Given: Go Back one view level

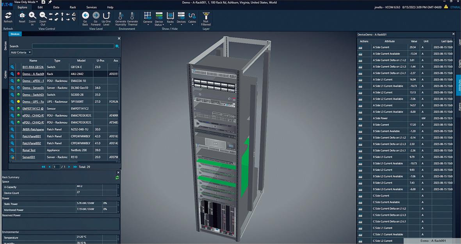Looking at the screenshot, I should coord(85,18).
